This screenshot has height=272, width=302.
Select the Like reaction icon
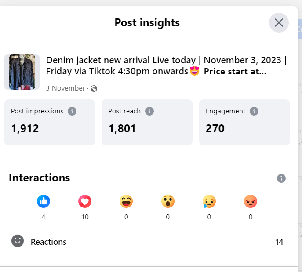click(44, 201)
